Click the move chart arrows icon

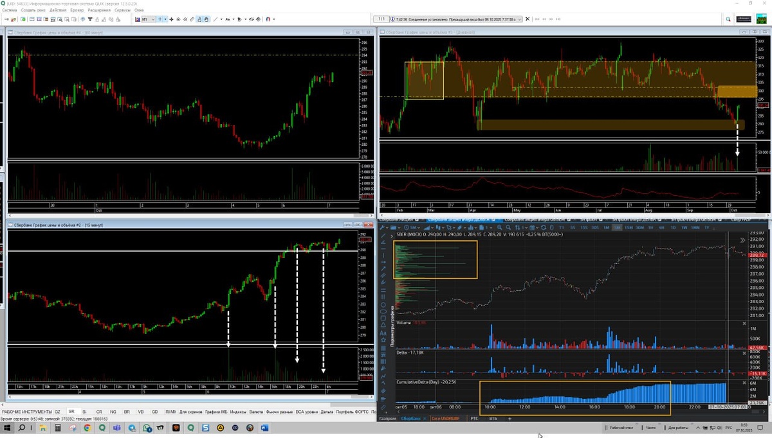pyautogui.click(x=171, y=19)
